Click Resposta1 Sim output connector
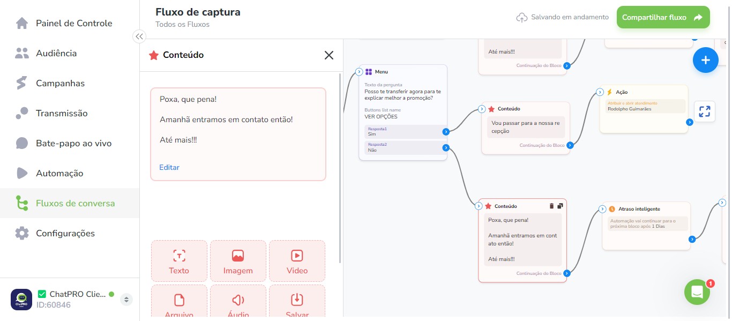 [x=446, y=132]
